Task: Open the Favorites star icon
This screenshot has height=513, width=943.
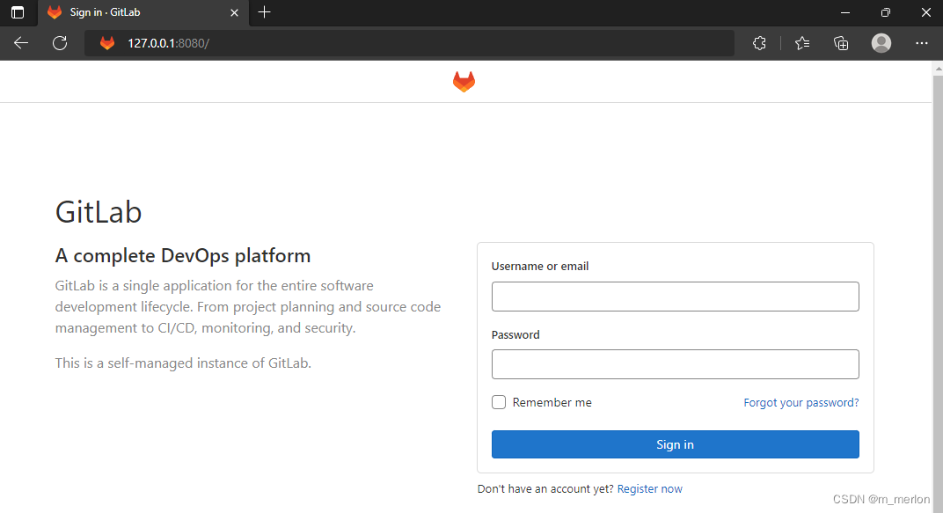Action: [802, 43]
